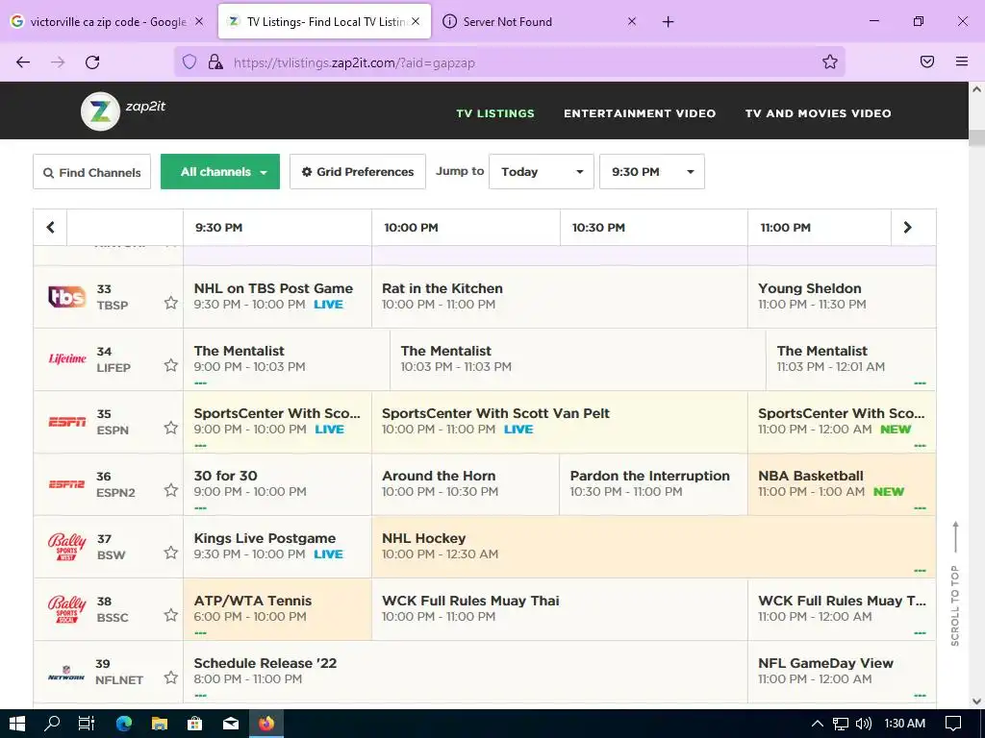Open ATP/WTA Tennis listing
The height and width of the screenshot is (738, 985).
277,608
